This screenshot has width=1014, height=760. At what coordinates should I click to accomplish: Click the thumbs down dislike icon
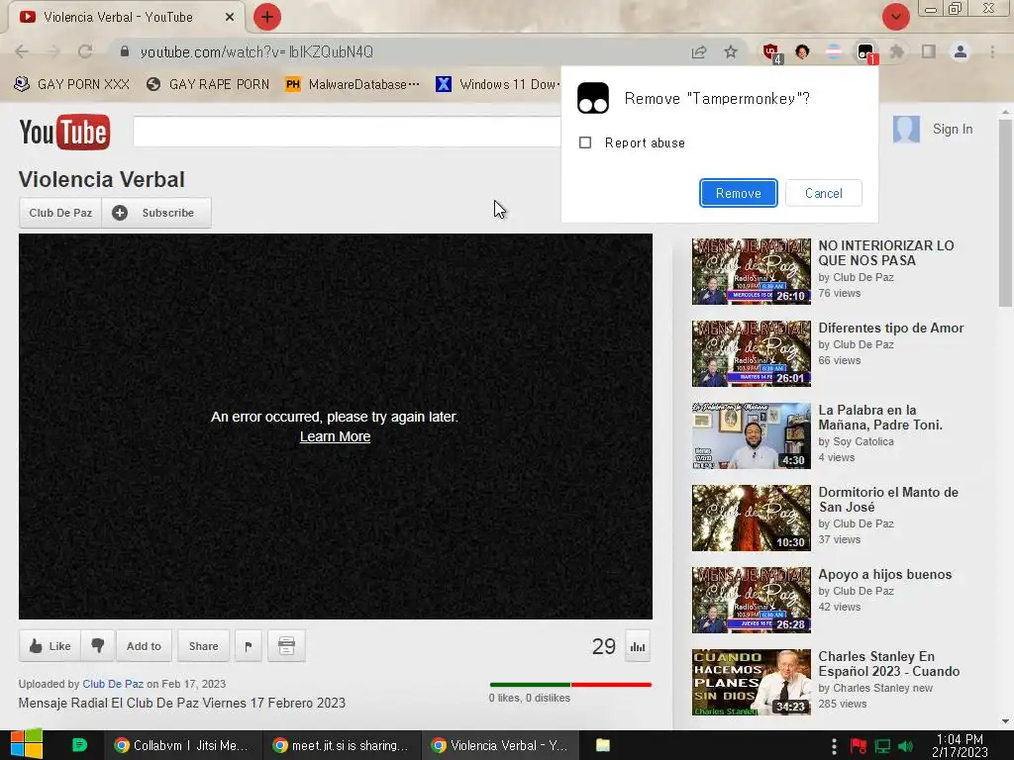pos(98,645)
